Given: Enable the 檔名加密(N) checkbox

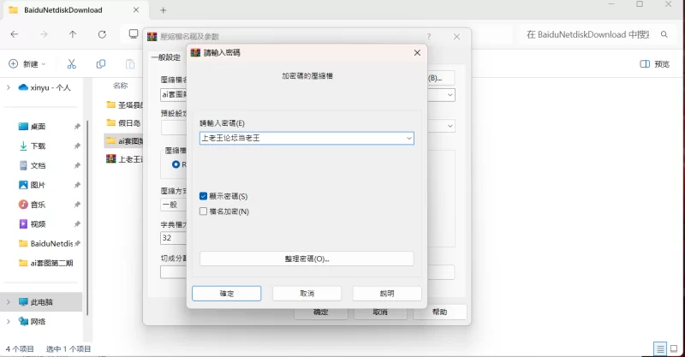Looking at the screenshot, I should 204,211.
